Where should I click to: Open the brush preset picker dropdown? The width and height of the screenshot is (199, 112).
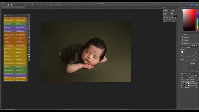(x=9, y=5)
